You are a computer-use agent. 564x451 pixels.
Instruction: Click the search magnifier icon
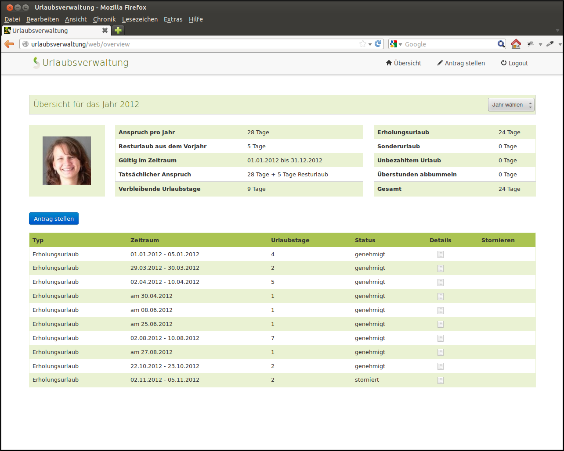pos(501,44)
